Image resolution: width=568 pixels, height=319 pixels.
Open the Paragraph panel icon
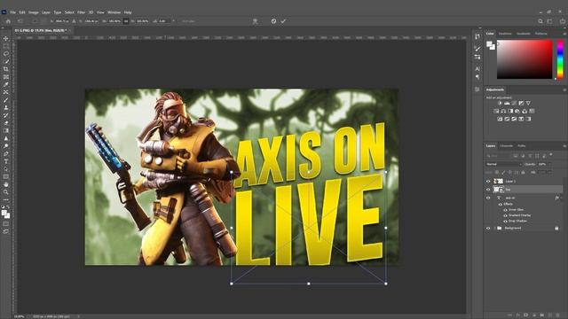coord(477,77)
